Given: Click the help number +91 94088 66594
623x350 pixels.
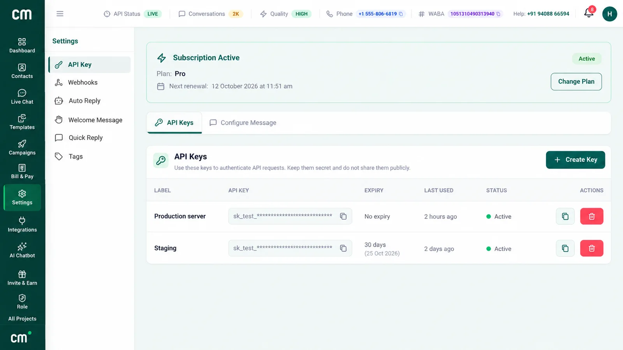Looking at the screenshot, I should [548, 14].
